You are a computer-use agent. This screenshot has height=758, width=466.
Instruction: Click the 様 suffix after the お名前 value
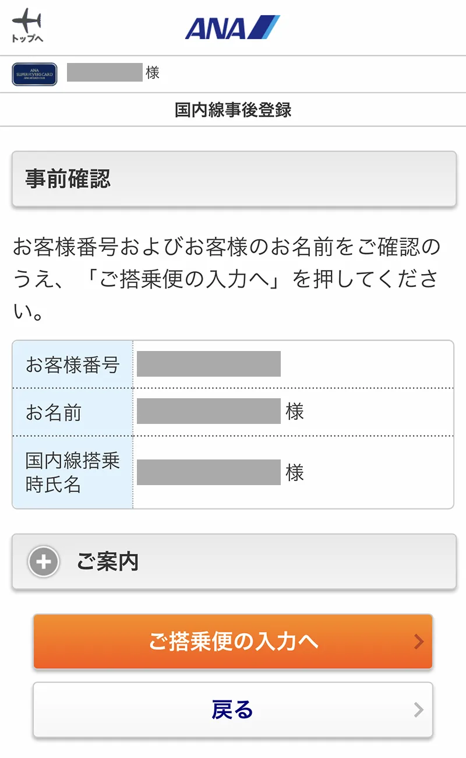[x=295, y=412]
